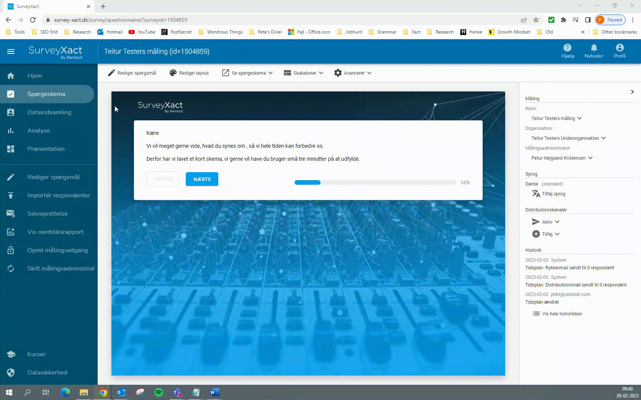
Task: Click Rediger layout in the toolbar
Action: 189,73
